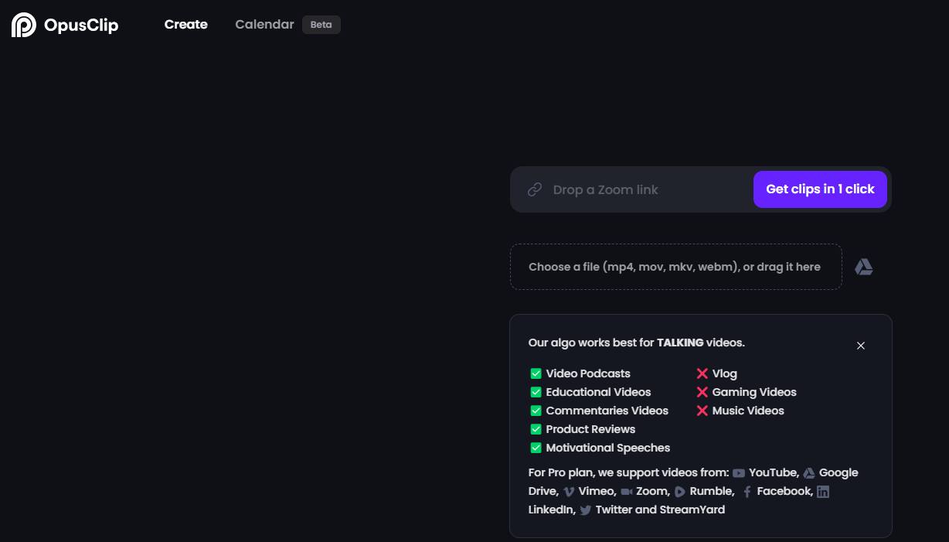
Task: Choose a file upload drop area
Action: [675, 267]
